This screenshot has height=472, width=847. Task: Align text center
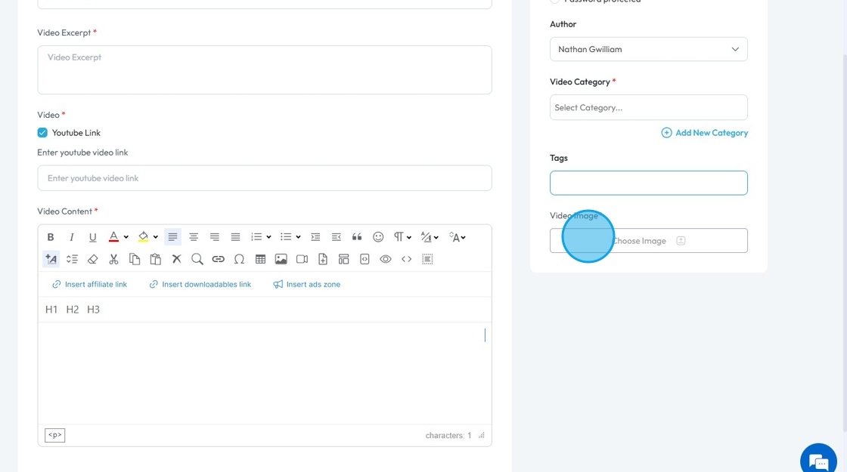click(194, 237)
